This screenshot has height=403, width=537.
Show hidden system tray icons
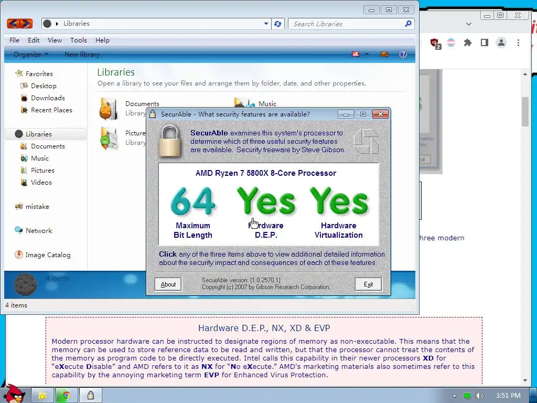[454, 396]
